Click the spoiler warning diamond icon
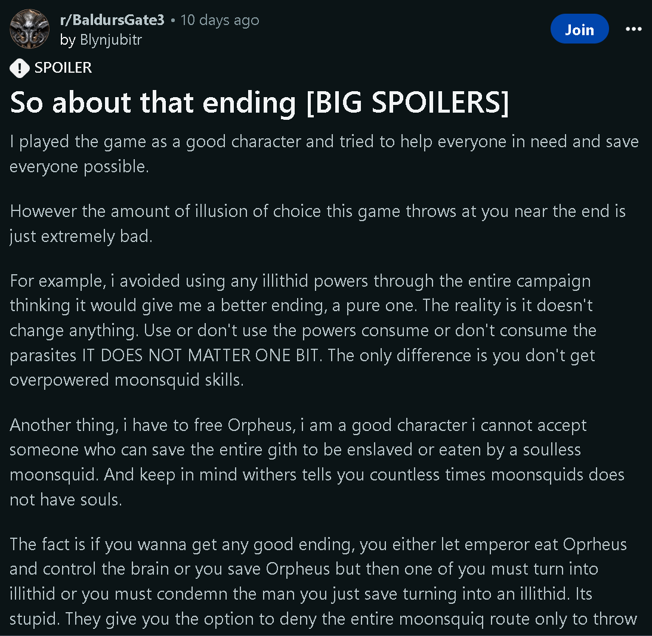The height and width of the screenshot is (636, 652). [20, 68]
